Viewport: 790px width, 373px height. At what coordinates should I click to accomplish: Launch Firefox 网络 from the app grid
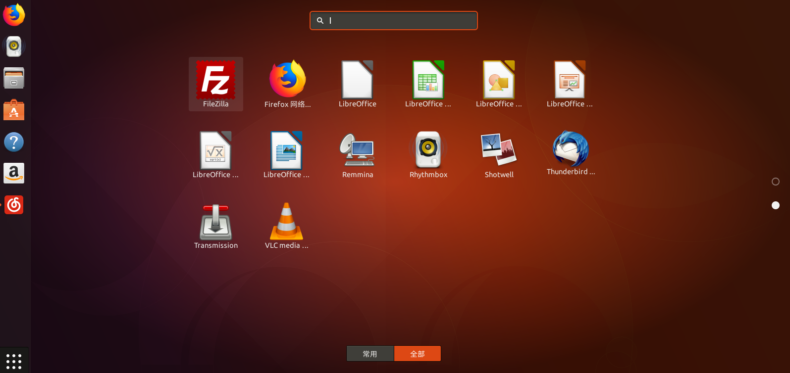[x=287, y=84]
